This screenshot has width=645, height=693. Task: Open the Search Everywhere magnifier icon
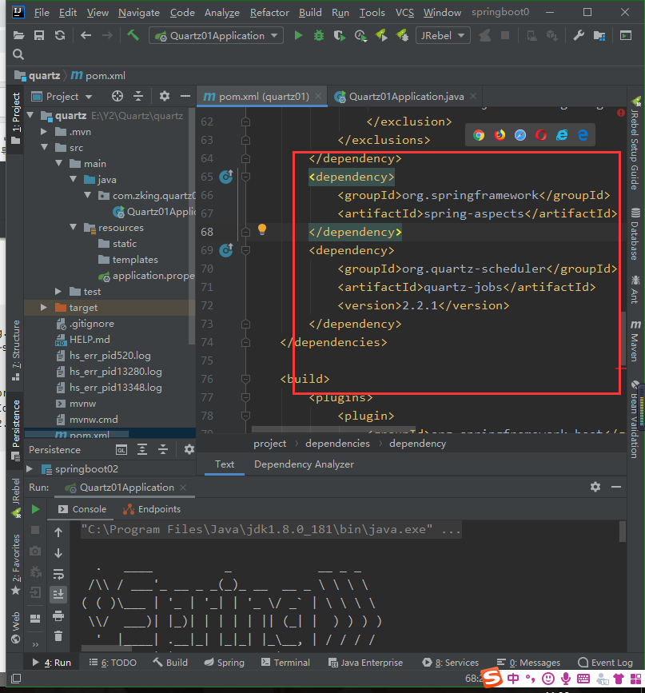[x=18, y=54]
